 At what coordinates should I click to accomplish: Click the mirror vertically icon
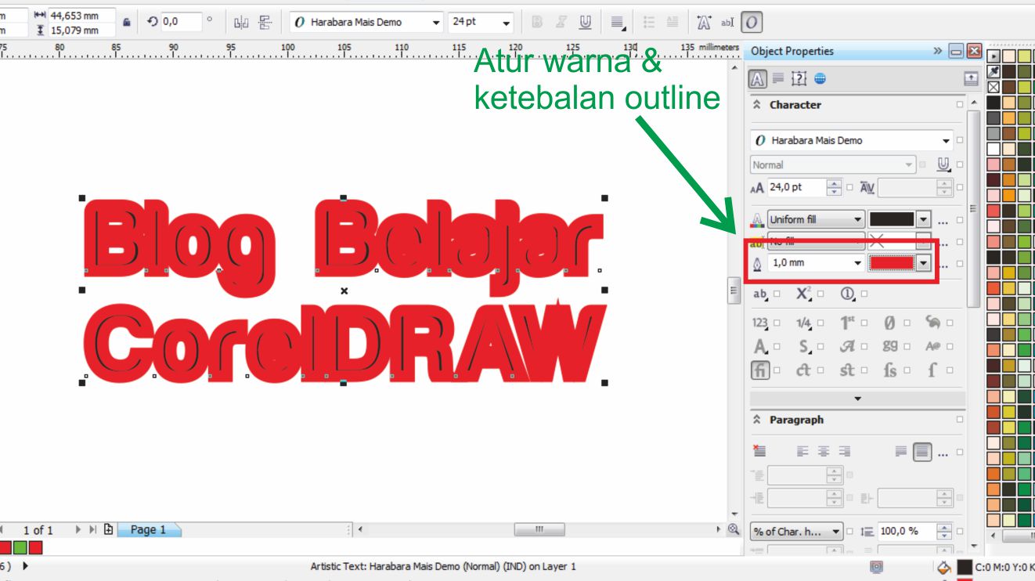click(266, 23)
